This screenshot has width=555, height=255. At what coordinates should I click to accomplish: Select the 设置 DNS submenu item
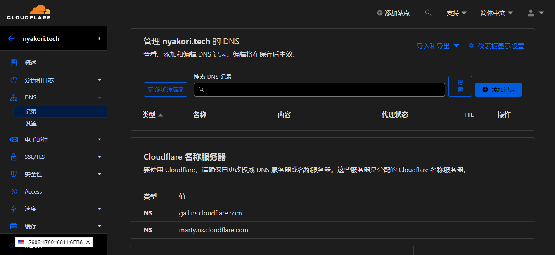tap(31, 123)
